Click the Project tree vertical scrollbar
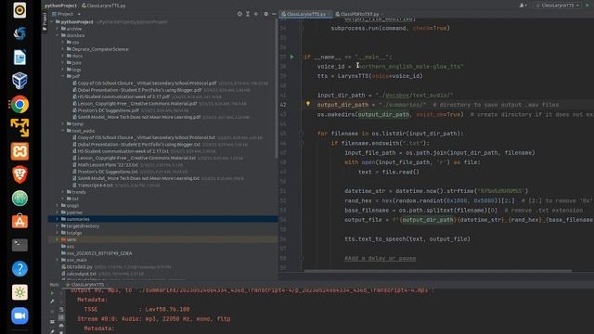Image resolution: width=594 pixels, height=334 pixels. coord(277,87)
